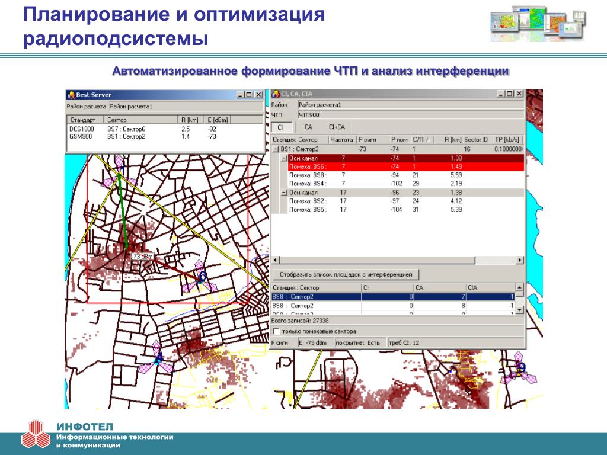Select the highlighted BS8 : Сектор2 row
Screen dimensions: 607x455
(x=393, y=297)
